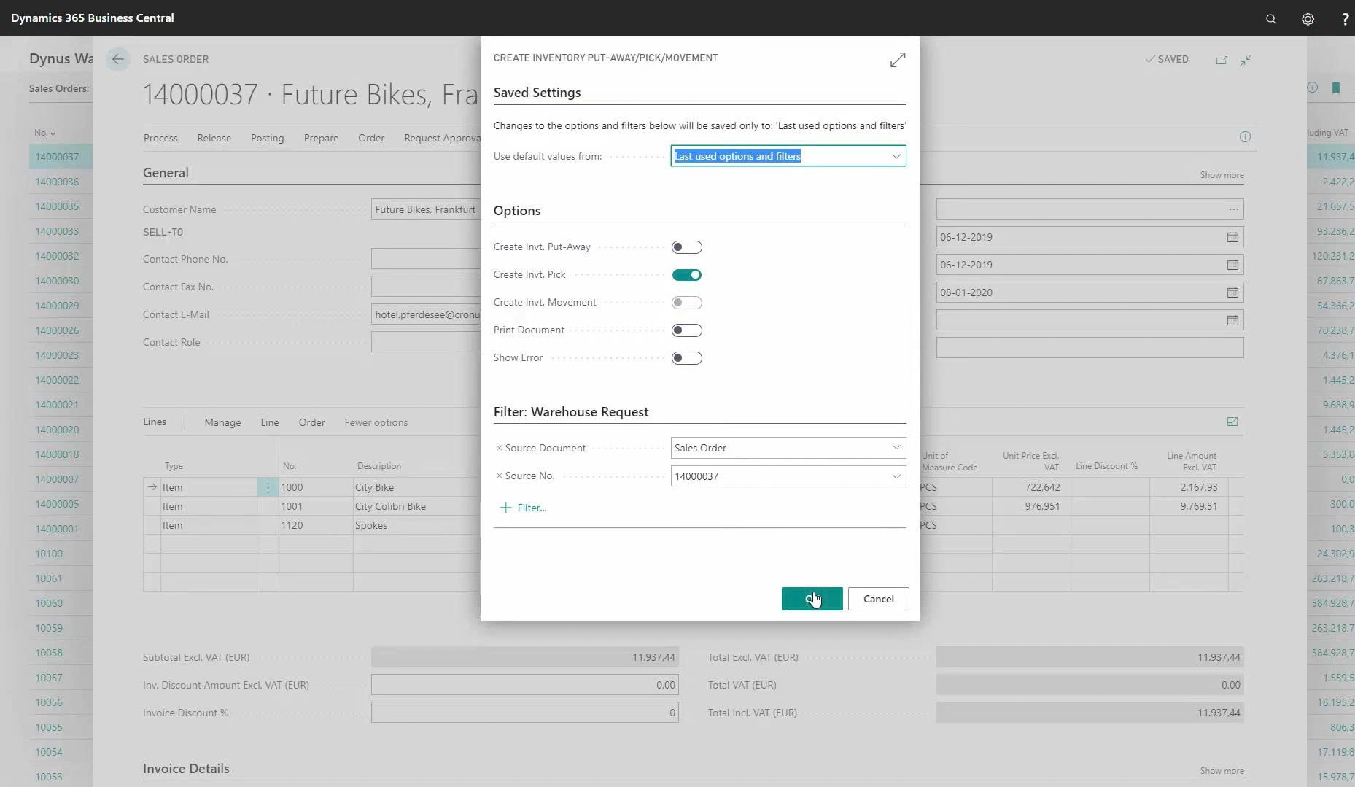
Task: Toggle Create Invt. Put-Away switch
Action: coord(686,247)
